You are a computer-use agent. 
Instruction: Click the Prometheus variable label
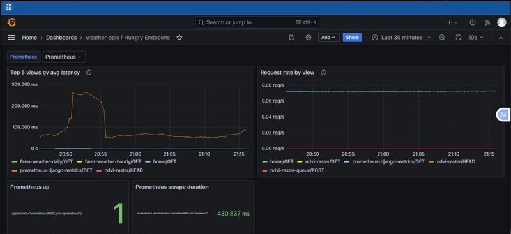click(x=24, y=57)
